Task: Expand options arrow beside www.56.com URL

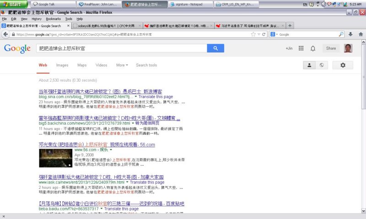Action: 111,150
